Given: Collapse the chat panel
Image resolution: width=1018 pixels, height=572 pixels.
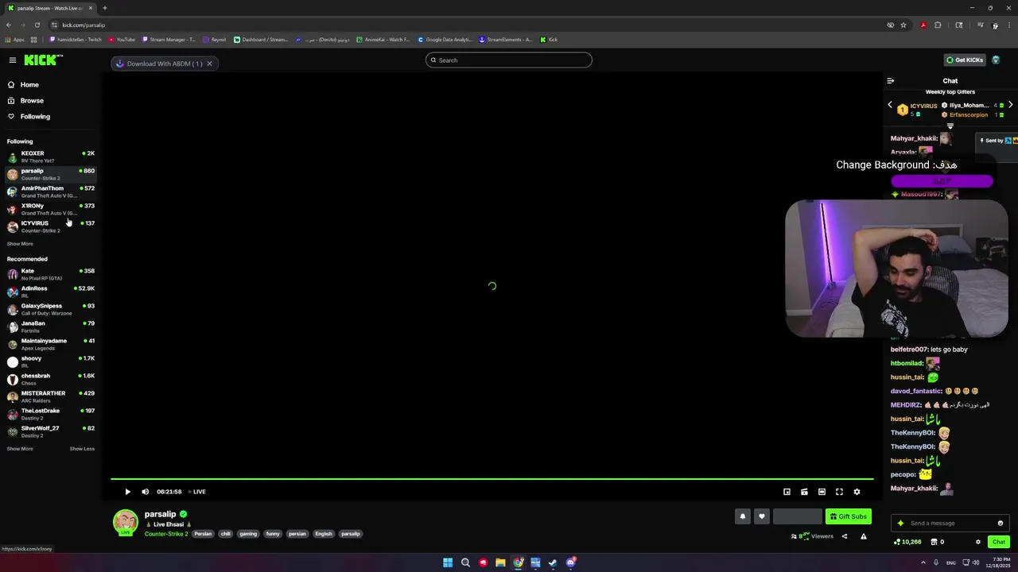Looking at the screenshot, I should pos(890,81).
